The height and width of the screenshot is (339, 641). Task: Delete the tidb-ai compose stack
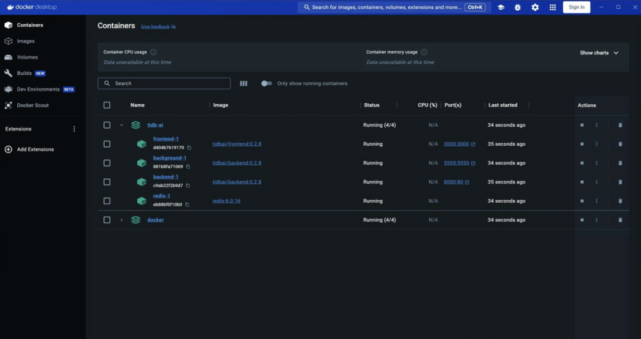(620, 125)
